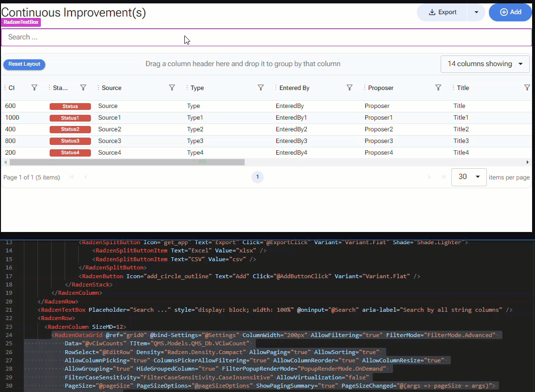The height and width of the screenshot is (392, 535).
Task: Click the Add button
Action: pyautogui.click(x=510, y=12)
